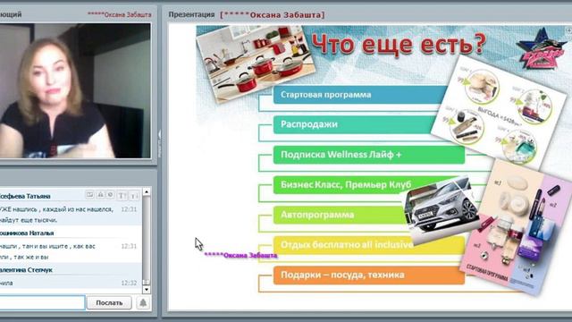Viewport: 572px width, 322px height.
Task: Click 'Отдых бесплатно all inclusive' slide item
Action: click(369, 245)
